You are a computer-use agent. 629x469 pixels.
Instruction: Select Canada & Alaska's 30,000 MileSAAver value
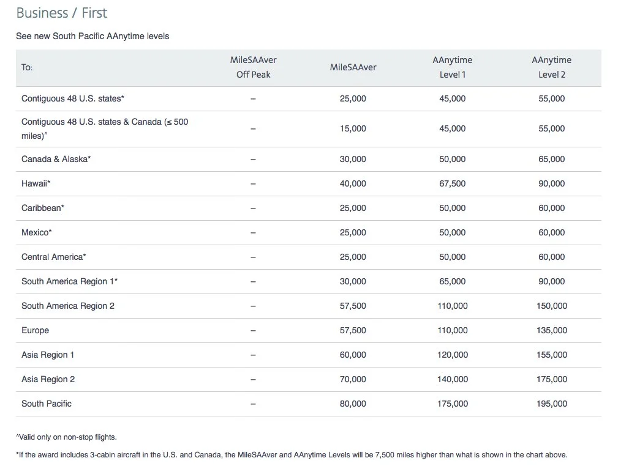click(353, 159)
